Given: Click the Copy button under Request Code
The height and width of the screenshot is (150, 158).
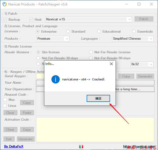Looking at the screenshot, I should point(27,102).
